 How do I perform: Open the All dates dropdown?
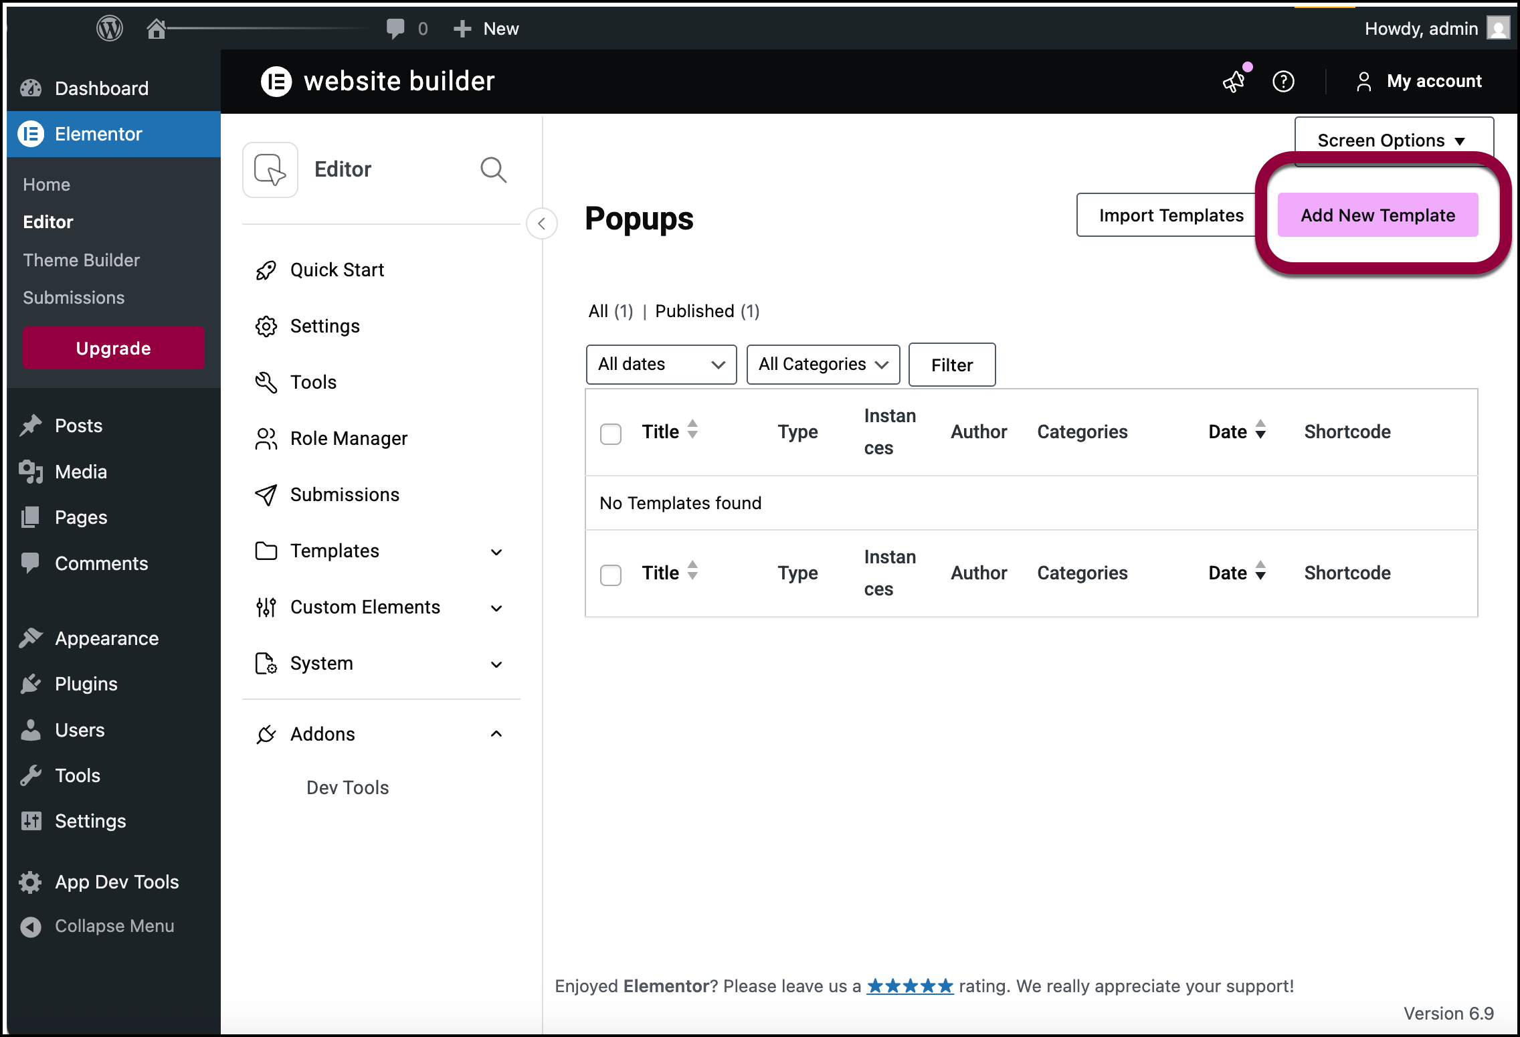pos(661,365)
